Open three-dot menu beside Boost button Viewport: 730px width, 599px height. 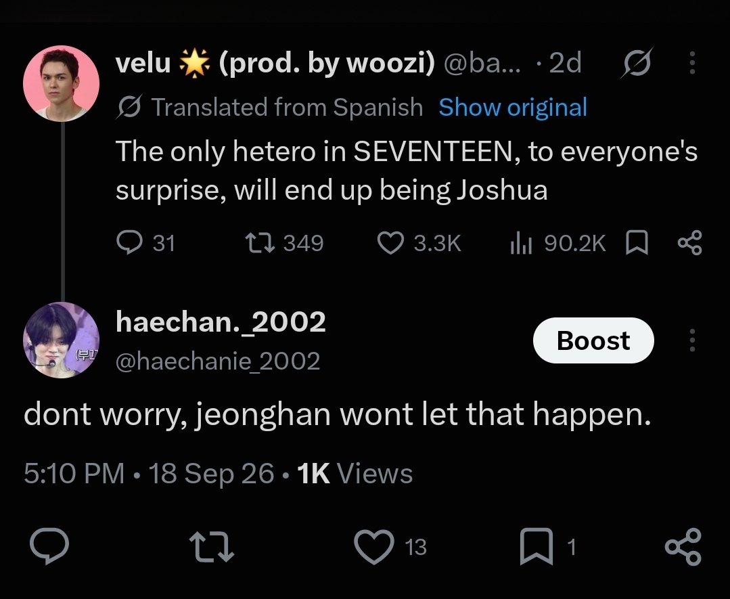click(x=692, y=340)
